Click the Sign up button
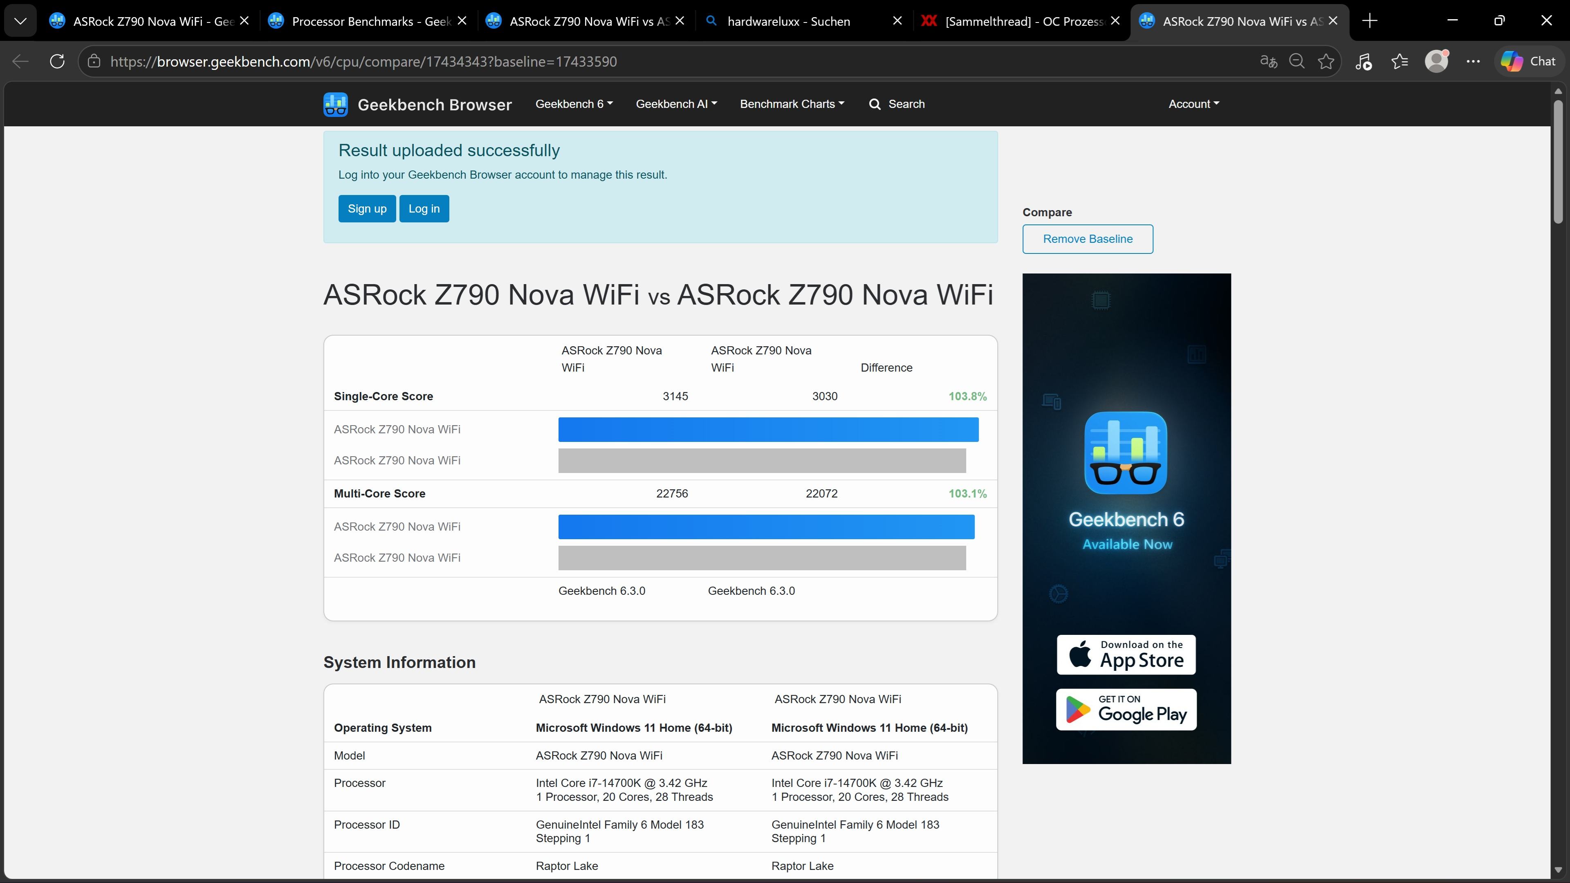Screen dimensions: 1570x883 pyautogui.click(x=367, y=209)
